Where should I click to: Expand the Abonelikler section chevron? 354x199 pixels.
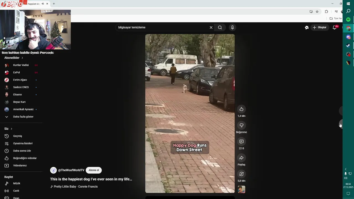[x=22, y=58]
